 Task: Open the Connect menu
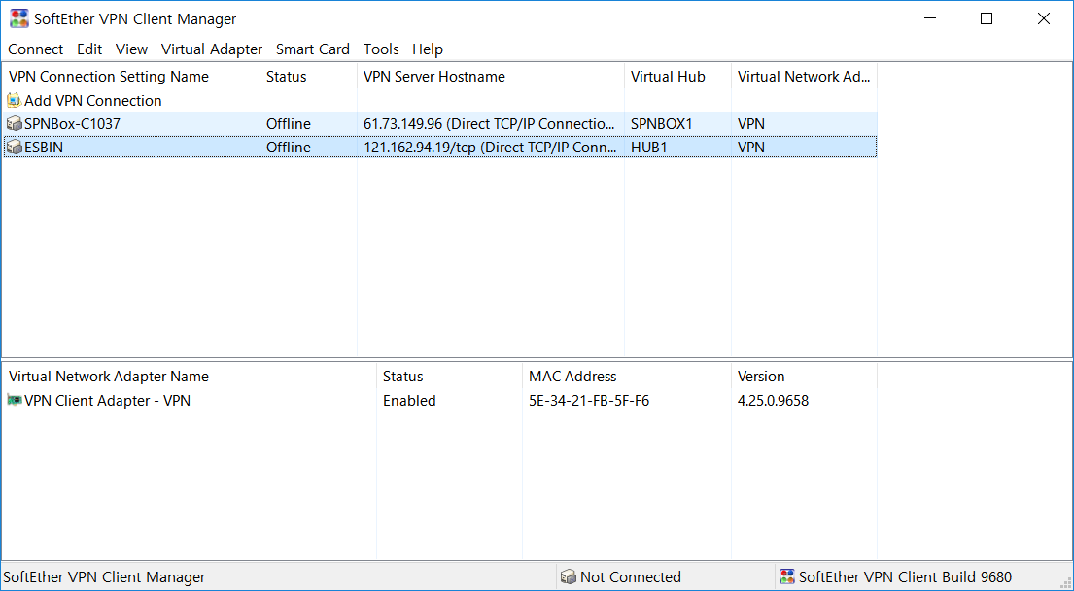(x=36, y=49)
